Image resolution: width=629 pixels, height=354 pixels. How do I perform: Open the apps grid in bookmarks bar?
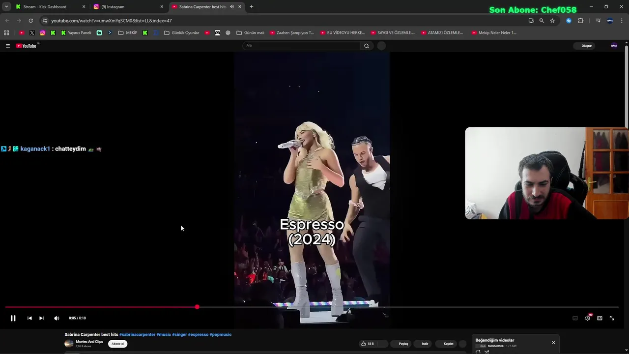pos(6,33)
